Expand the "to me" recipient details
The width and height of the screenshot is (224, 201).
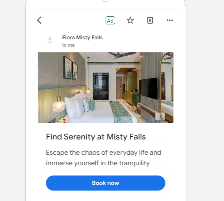[x=68, y=45]
